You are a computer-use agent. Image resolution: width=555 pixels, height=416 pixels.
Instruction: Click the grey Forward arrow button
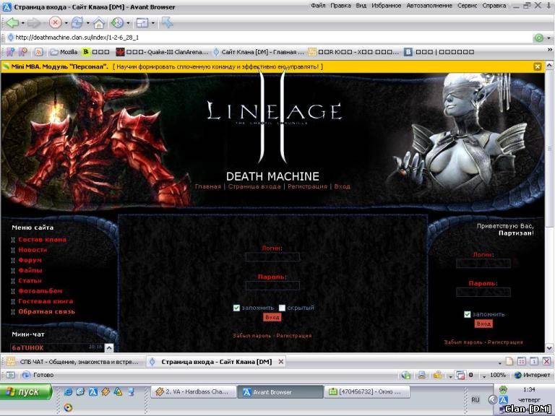33,23
